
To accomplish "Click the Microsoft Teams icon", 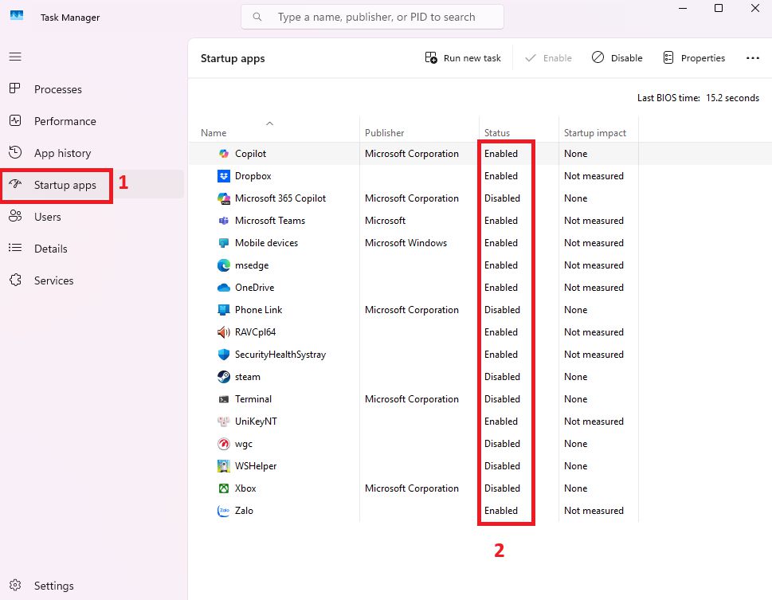I will 224,221.
